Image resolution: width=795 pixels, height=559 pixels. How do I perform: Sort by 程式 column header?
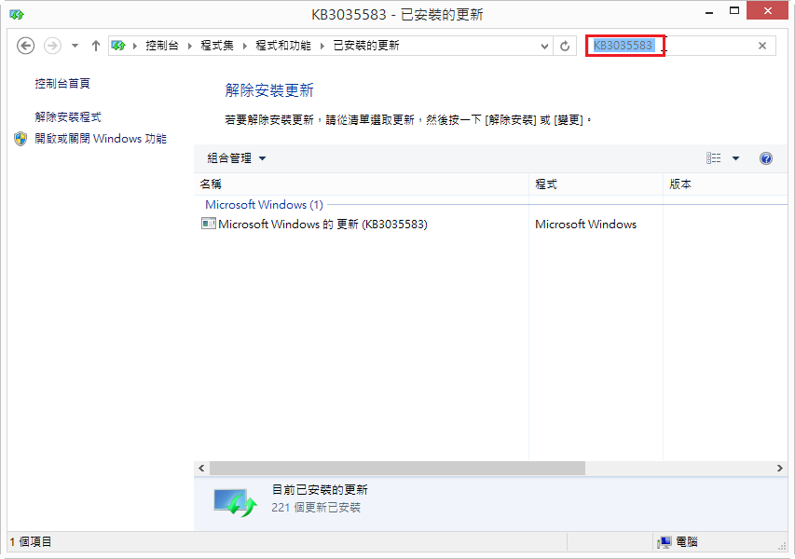(596, 184)
